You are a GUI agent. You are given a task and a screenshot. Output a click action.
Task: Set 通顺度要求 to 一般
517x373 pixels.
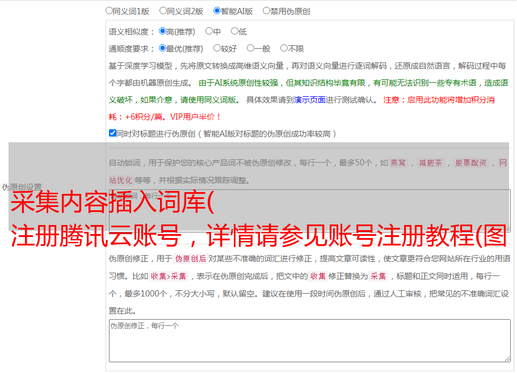pos(250,48)
